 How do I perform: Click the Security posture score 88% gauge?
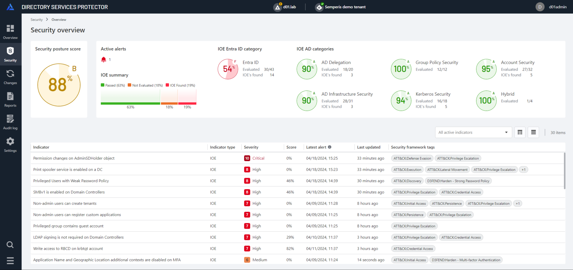[59, 85]
